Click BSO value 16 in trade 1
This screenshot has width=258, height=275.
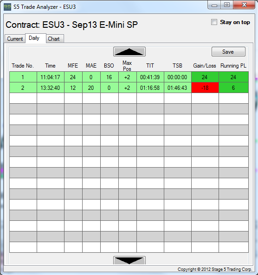coord(110,77)
